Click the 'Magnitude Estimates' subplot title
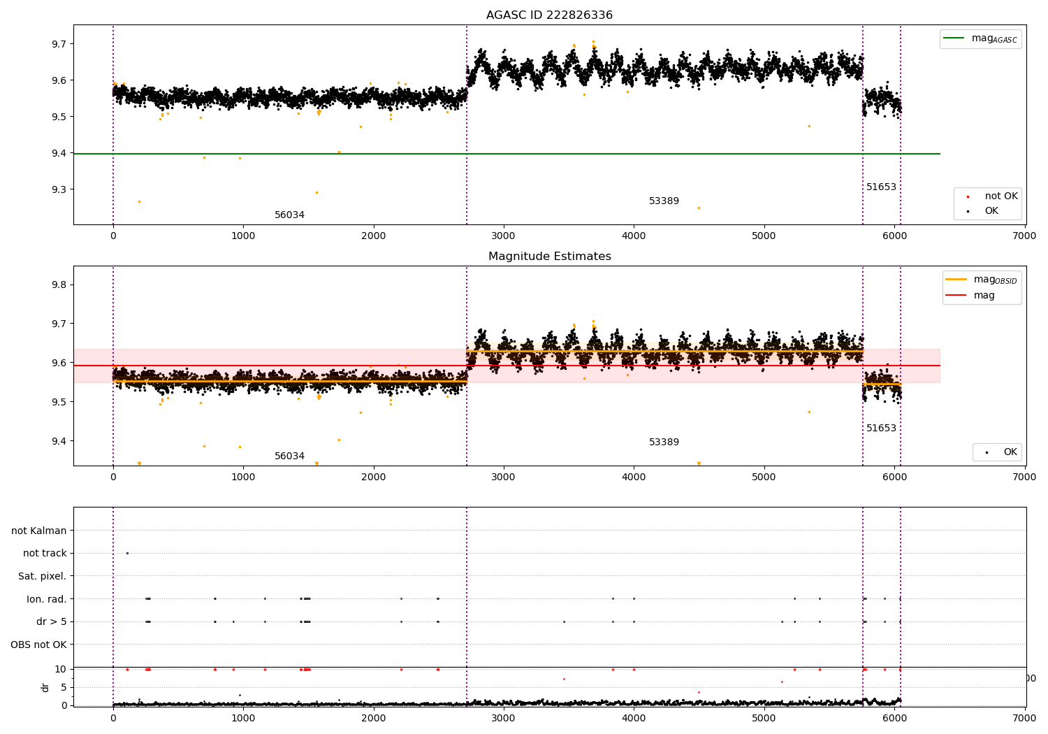 [x=549, y=257]
